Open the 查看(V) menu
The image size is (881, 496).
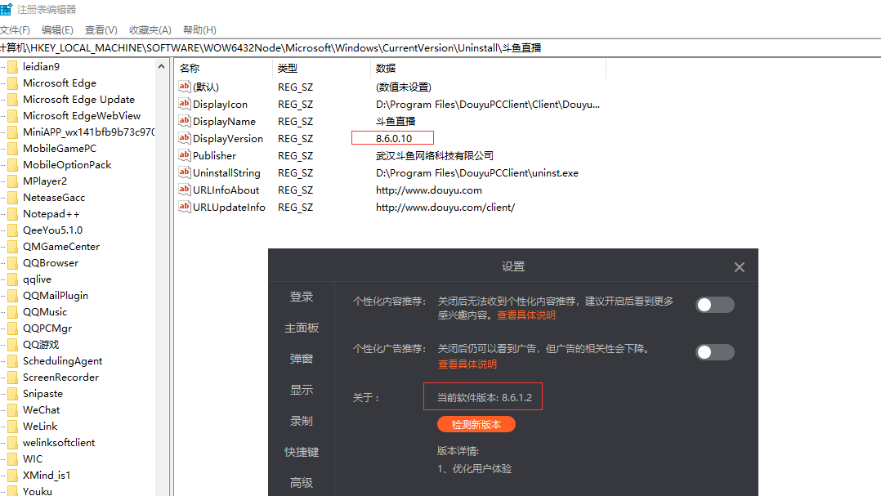(101, 29)
